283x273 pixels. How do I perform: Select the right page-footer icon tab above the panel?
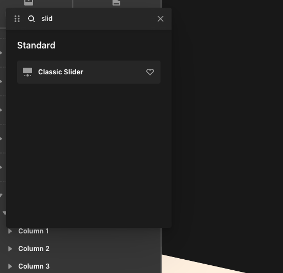tap(116, 2)
